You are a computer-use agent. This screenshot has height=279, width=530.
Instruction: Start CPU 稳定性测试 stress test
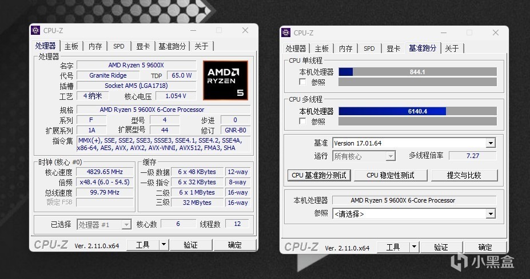(x=390, y=175)
